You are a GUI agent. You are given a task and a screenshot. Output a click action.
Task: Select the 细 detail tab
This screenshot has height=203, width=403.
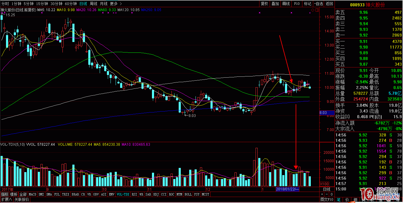tap(355, 200)
